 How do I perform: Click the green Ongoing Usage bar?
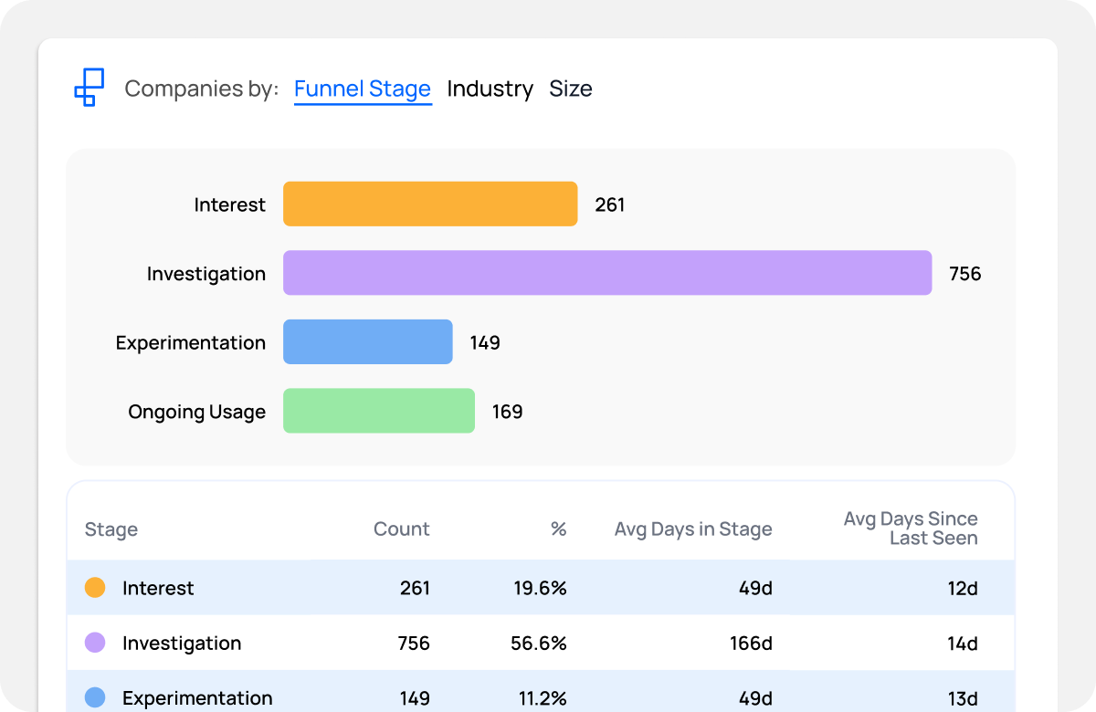[378, 411]
